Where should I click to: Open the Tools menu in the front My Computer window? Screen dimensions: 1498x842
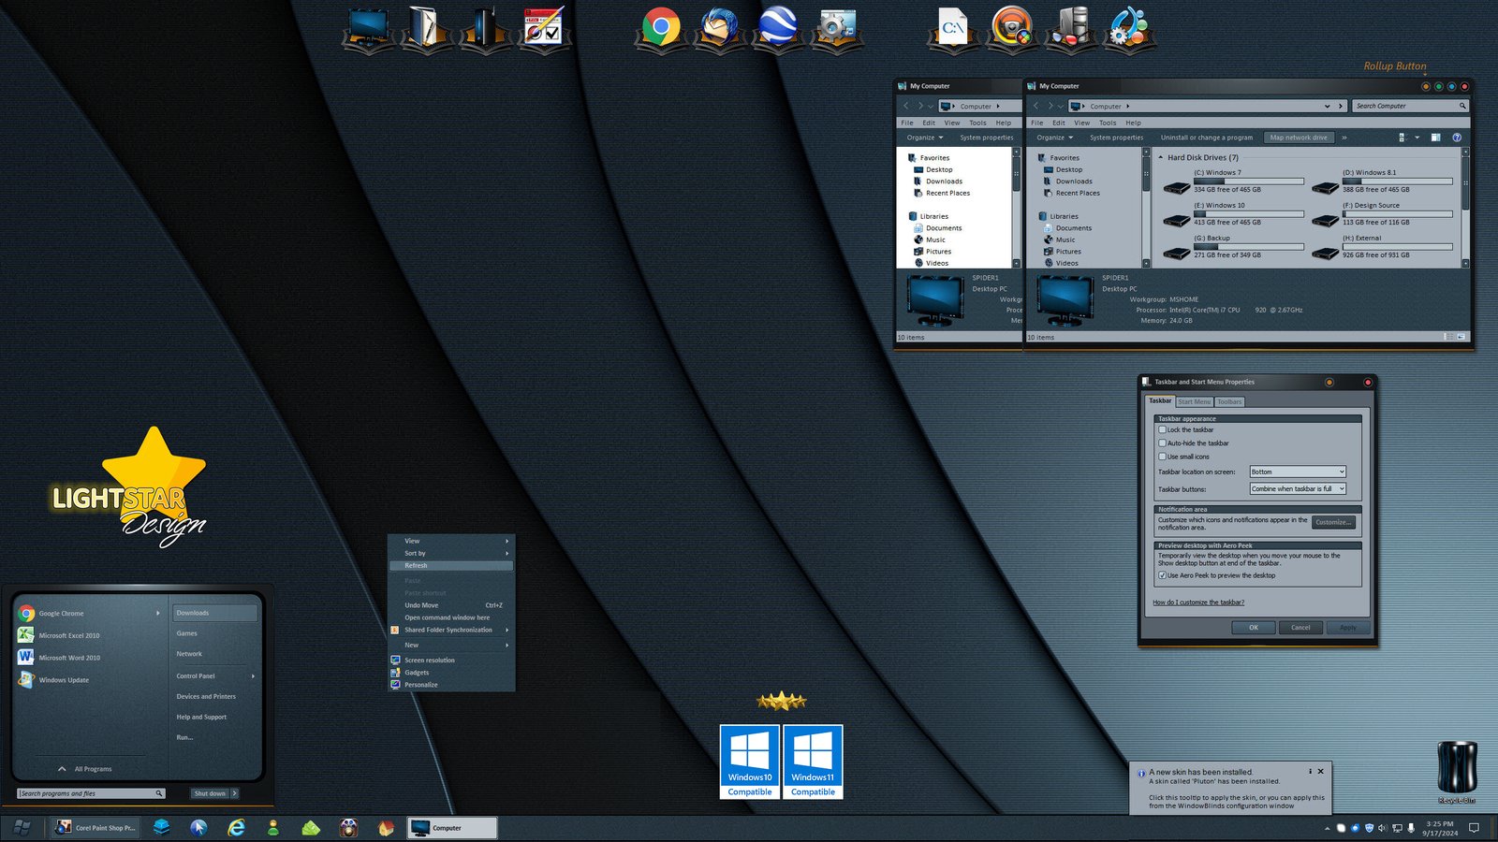[x=1108, y=123]
